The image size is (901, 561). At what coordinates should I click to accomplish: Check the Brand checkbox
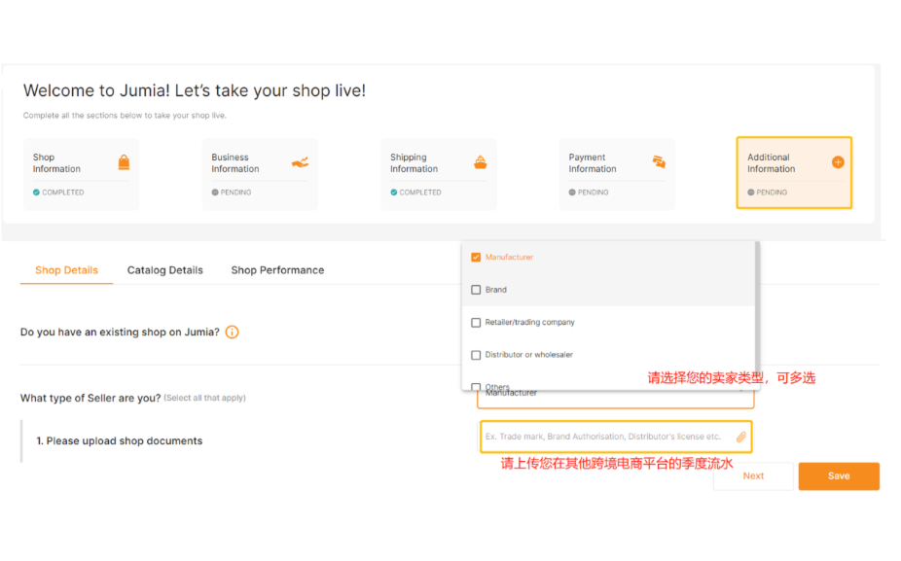pos(476,290)
